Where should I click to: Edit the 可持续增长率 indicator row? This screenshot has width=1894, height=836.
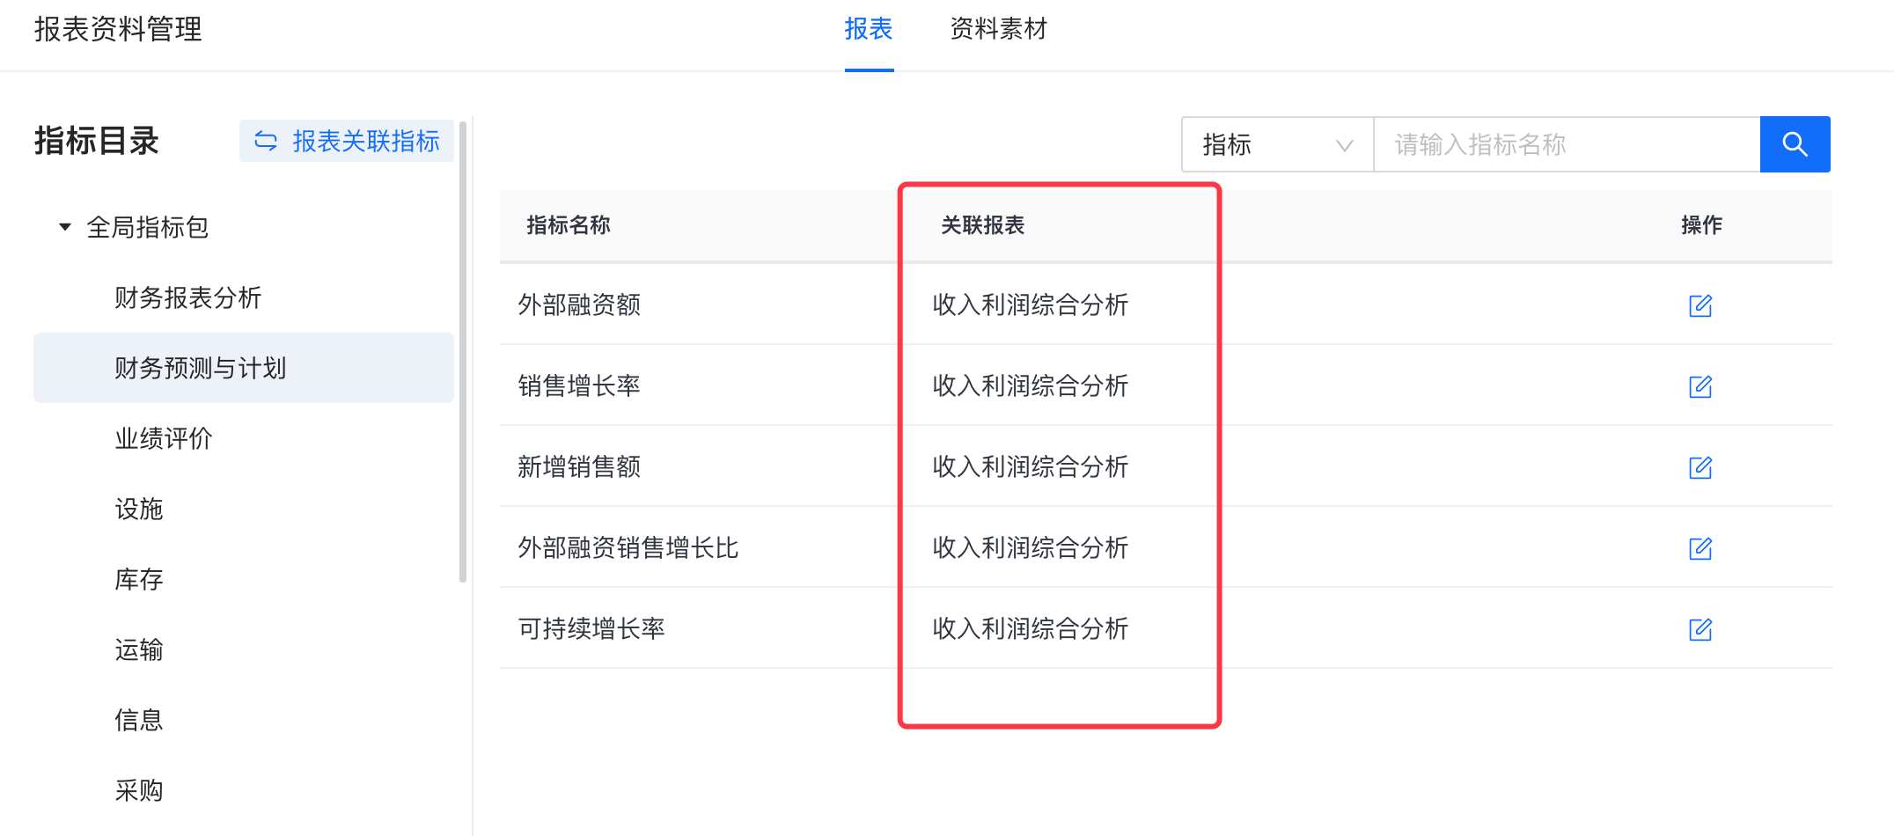[x=1699, y=629]
